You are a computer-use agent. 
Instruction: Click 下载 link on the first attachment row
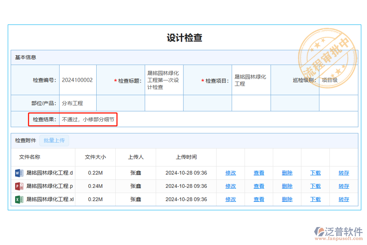pyautogui.click(x=315, y=173)
